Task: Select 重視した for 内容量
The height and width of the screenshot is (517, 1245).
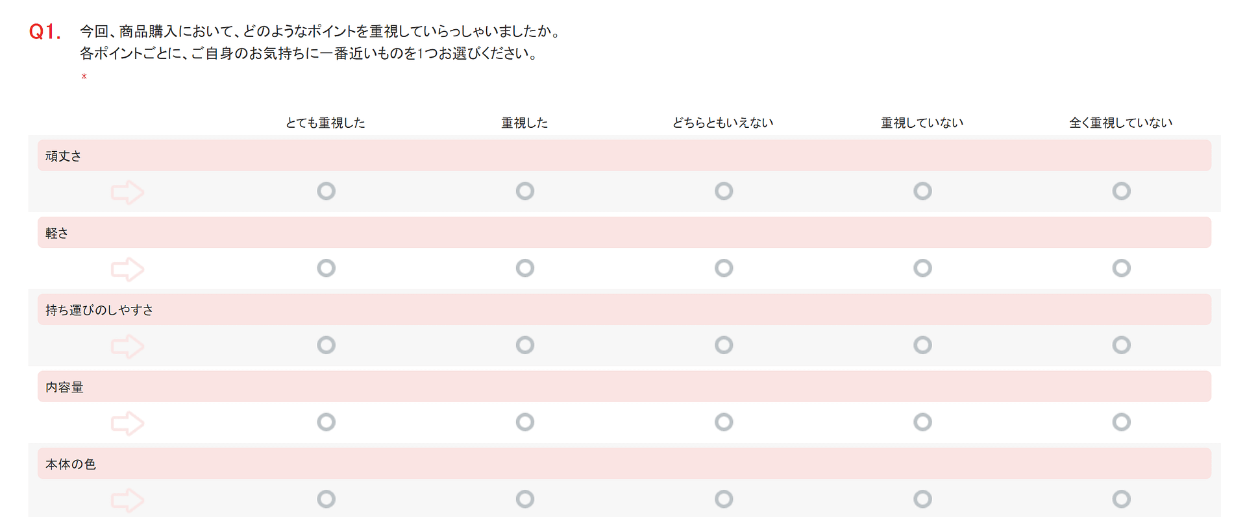Action: [x=525, y=422]
